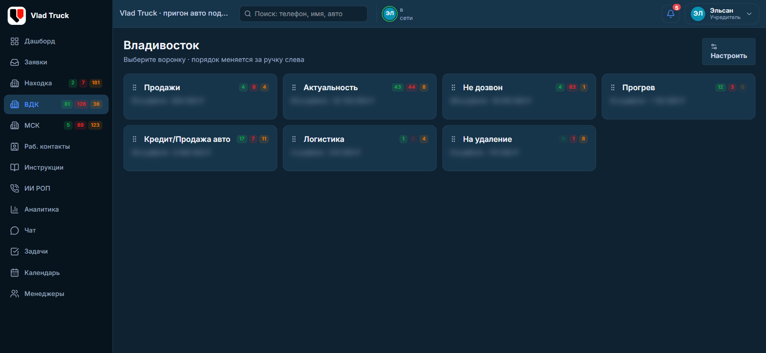
Task: Click the Задачи checkbox icon
Action: click(15, 251)
